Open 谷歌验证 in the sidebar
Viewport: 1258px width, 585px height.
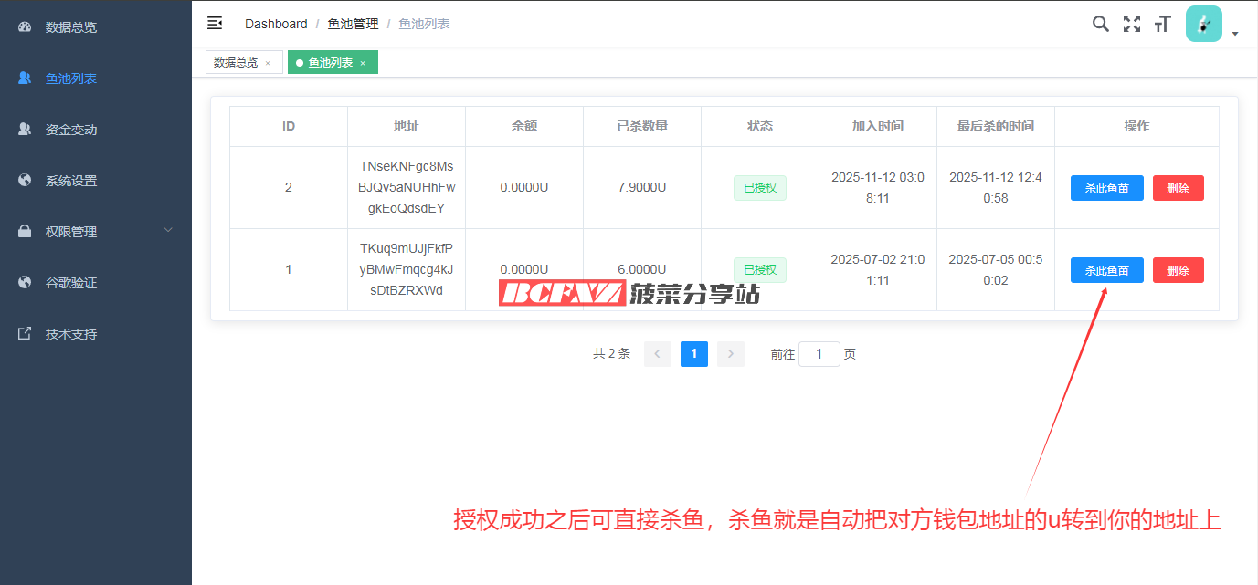pyautogui.click(x=71, y=283)
